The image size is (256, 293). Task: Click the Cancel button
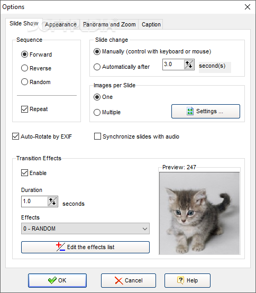point(129,280)
